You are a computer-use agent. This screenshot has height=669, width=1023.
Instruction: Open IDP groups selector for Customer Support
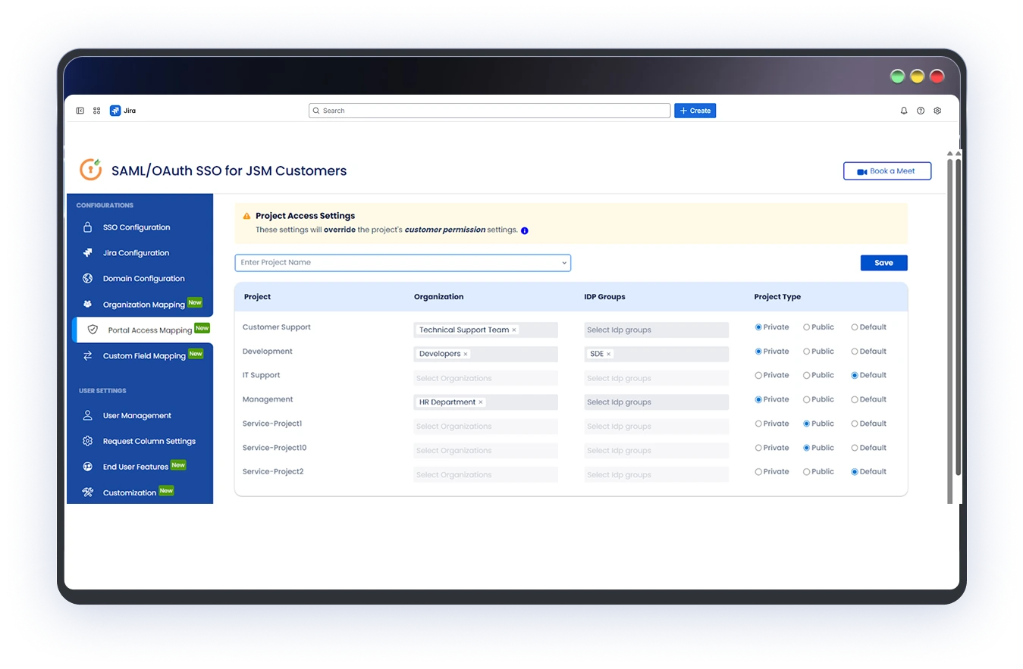pyautogui.click(x=656, y=330)
